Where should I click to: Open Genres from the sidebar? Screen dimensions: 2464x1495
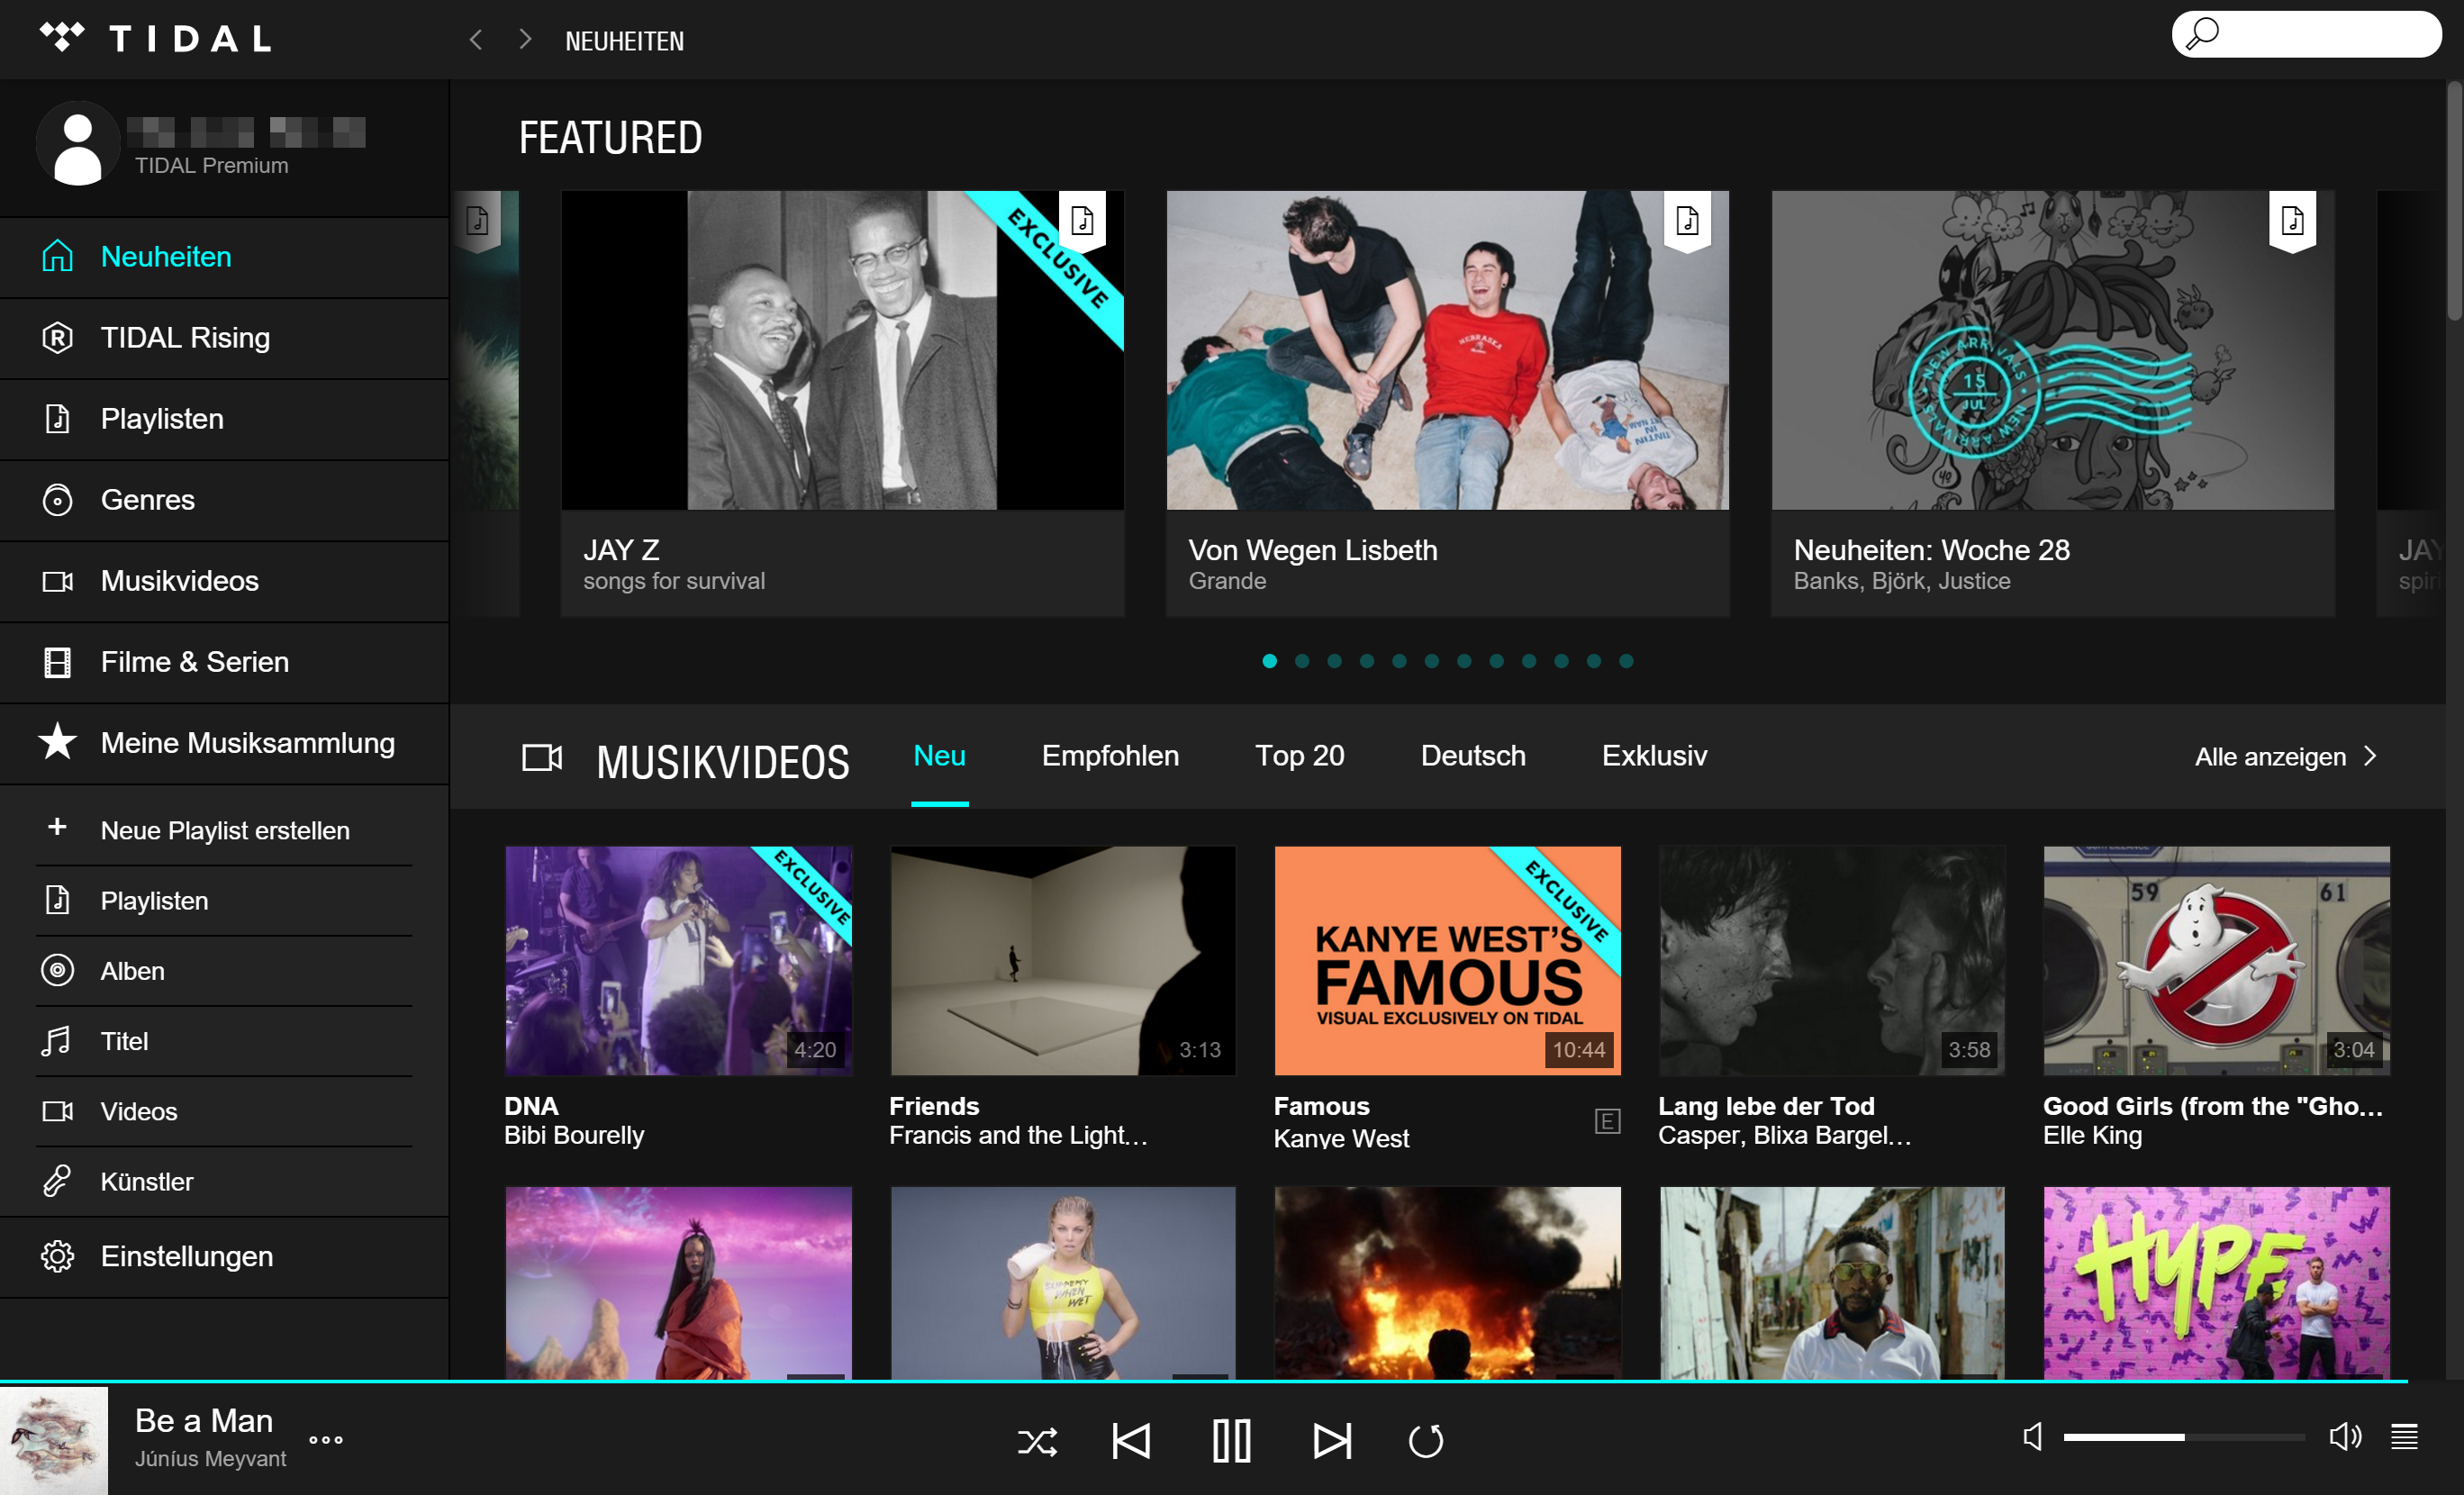coord(57,500)
